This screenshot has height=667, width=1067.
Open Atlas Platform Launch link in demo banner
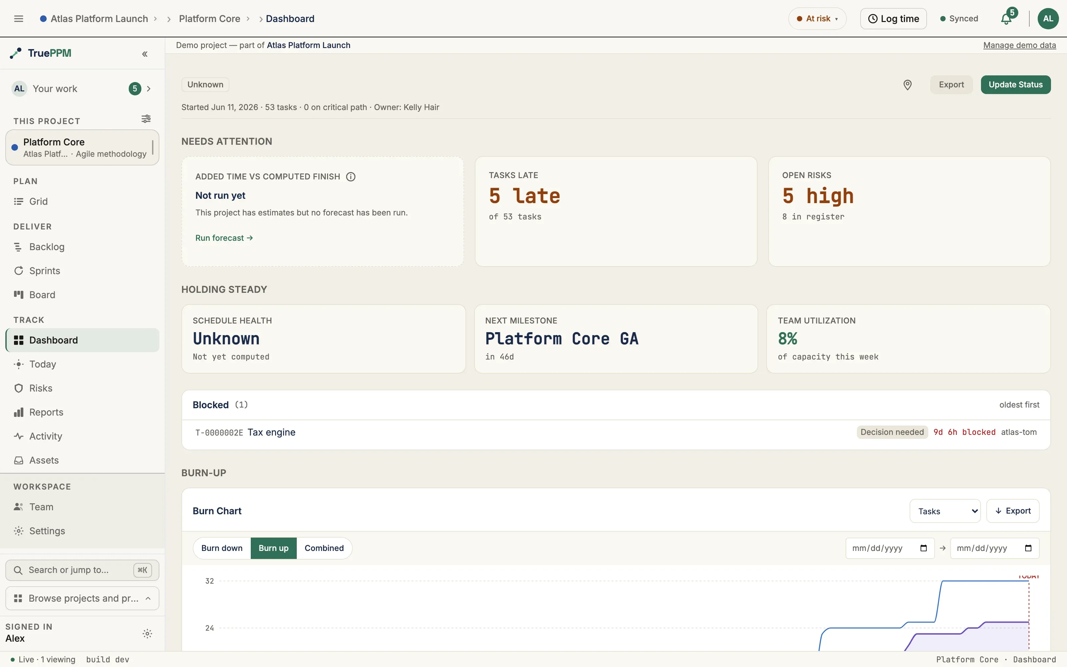(308, 45)
